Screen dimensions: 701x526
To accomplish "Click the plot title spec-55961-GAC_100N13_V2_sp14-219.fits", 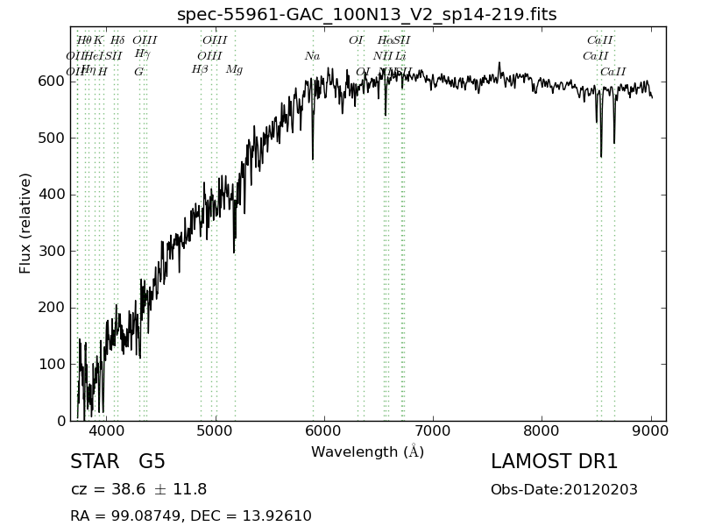I will pos(366,14).
